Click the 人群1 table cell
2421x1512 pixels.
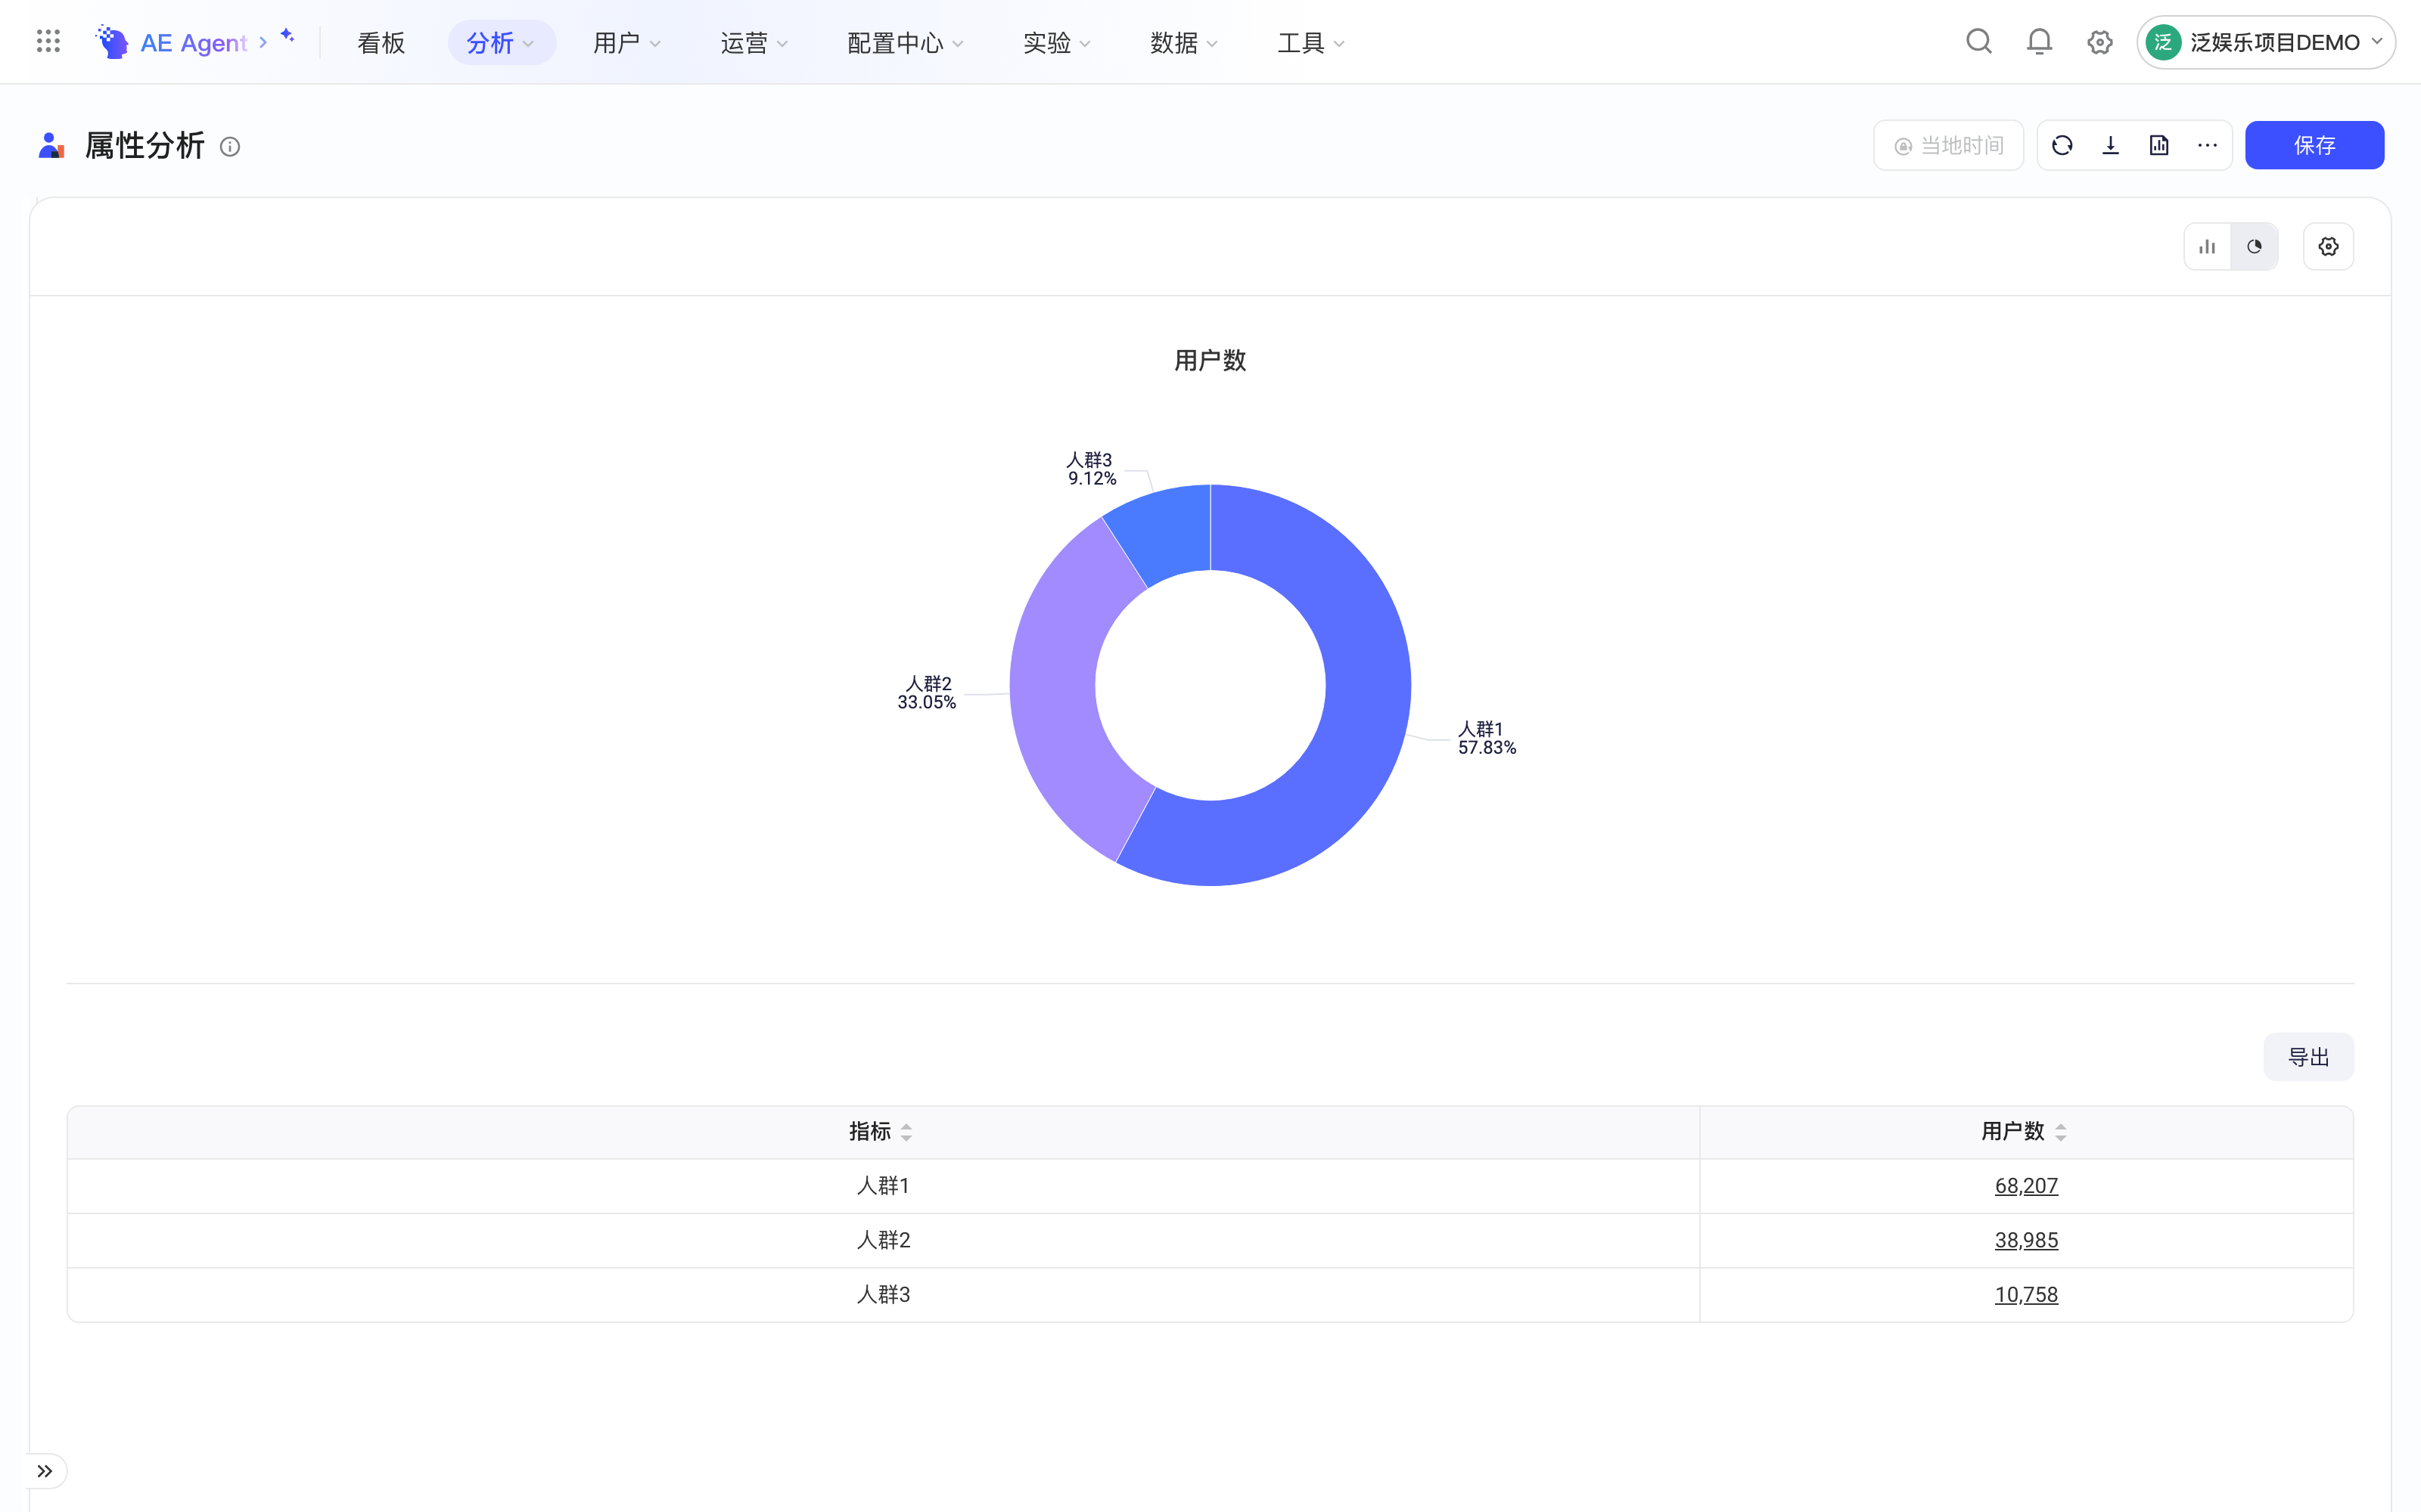click(x=884, y=1186)
